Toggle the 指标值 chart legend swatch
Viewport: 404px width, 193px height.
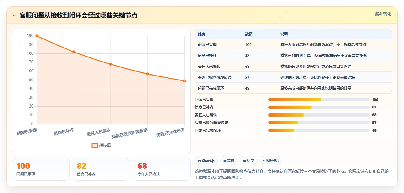tap(95, 145)
